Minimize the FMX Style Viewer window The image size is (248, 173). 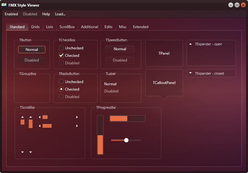tap(231, 5)
